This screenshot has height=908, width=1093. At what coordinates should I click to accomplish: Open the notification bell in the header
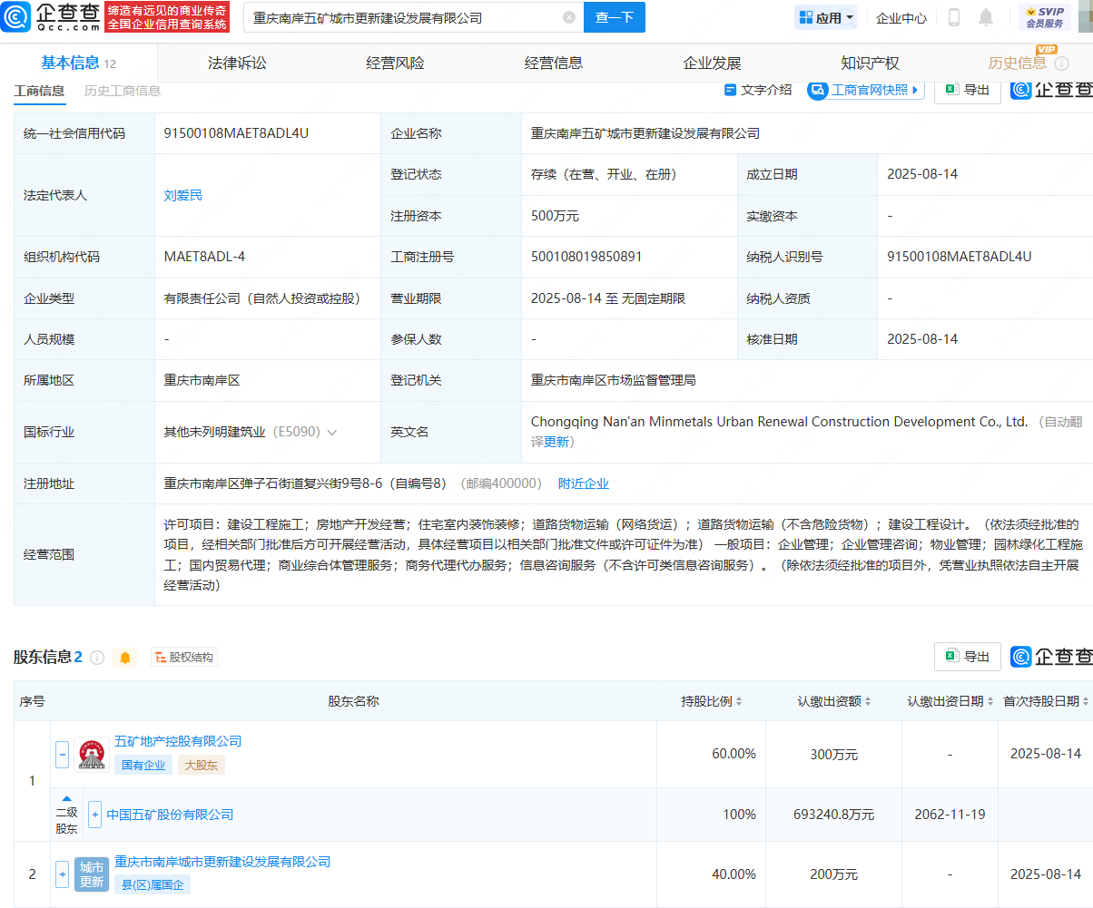pos(986,17)
